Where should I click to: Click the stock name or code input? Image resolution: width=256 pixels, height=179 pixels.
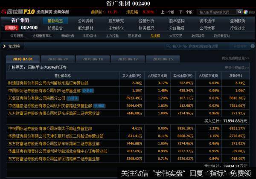[x=217, y=12]
